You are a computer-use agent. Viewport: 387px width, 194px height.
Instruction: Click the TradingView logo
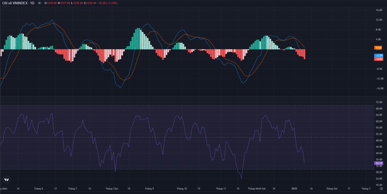tap(6, 180)
